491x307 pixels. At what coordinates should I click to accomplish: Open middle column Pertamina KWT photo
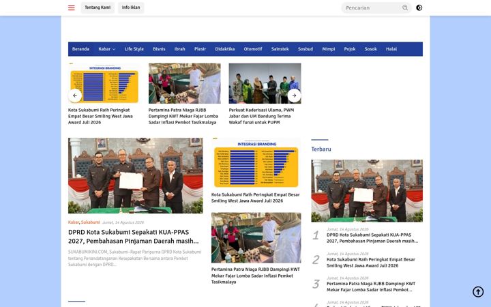pyautogui.click(x=256, y=238)
